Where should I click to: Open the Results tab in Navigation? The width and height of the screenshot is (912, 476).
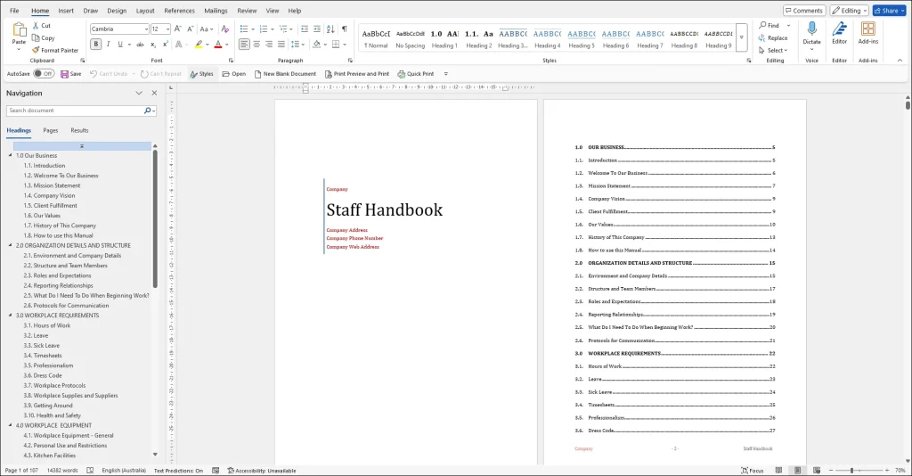(79, 130)
